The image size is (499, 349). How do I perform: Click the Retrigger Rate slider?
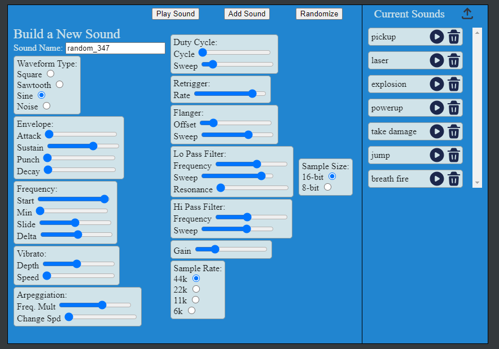tap(230, 94)
